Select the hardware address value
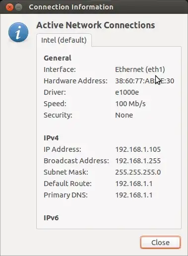 pos(144,81)
